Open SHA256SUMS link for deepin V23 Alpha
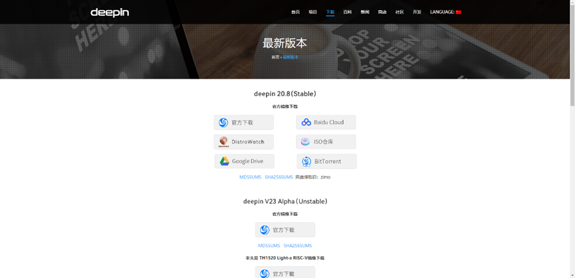 (x=298, y=245)
